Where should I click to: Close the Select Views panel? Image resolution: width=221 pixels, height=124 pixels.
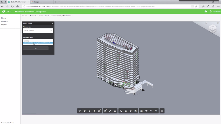(52, 24)
